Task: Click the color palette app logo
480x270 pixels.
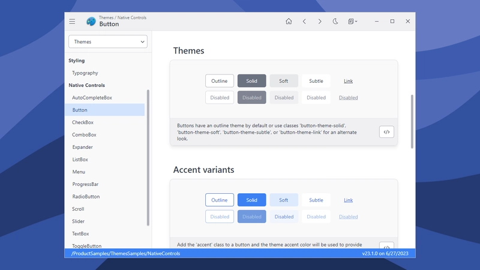Action: pos(91,22)
